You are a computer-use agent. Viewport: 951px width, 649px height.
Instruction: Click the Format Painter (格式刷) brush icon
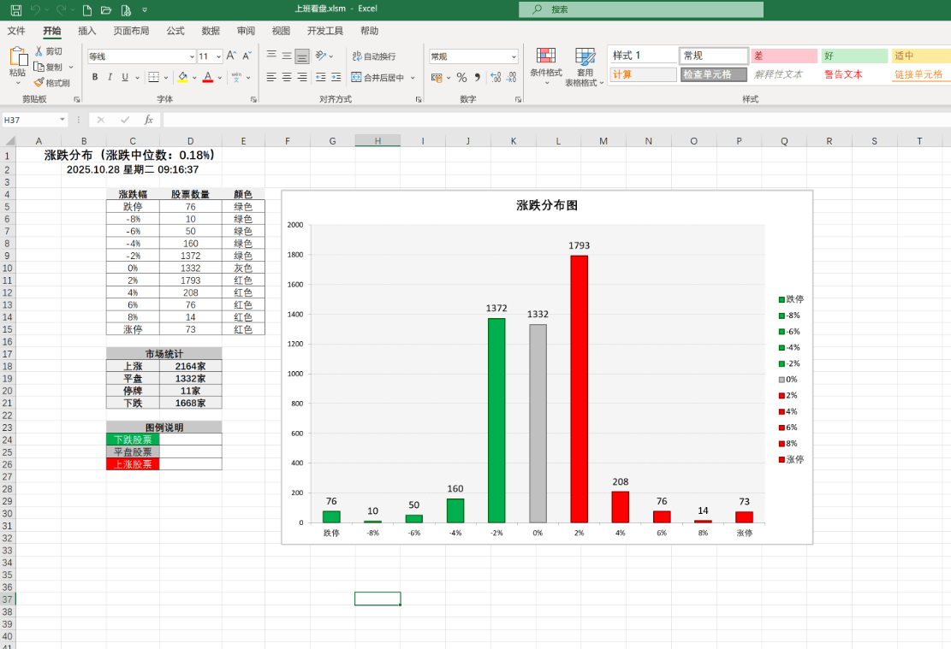[x=39, y=83]
